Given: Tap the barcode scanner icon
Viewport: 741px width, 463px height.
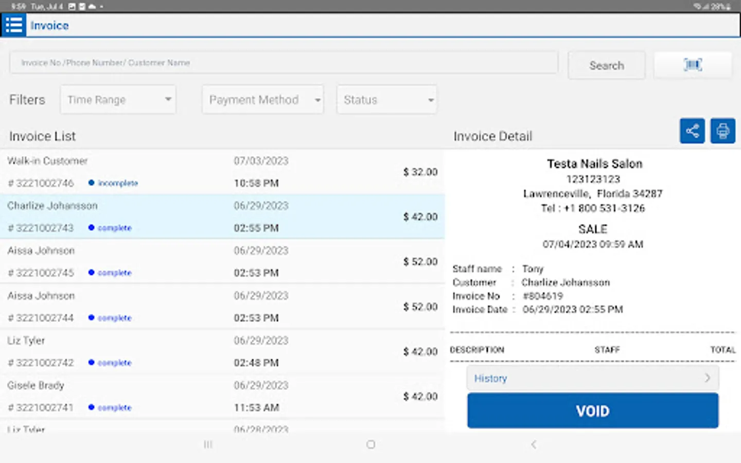Looking at the screenshot, I should click(x=693, y=65).
